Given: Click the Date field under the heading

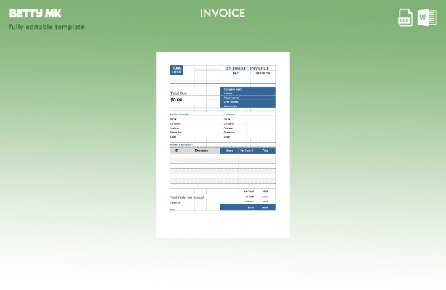Looking at the screenshot, I should point(235,73).
